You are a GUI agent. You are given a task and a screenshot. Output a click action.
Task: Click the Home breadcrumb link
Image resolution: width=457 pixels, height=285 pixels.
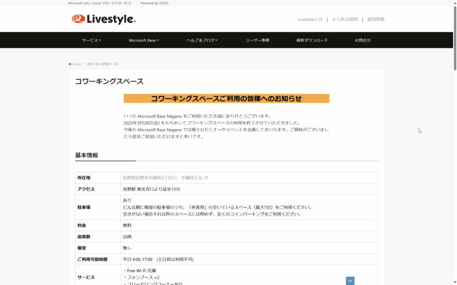(x=77, y=64)
